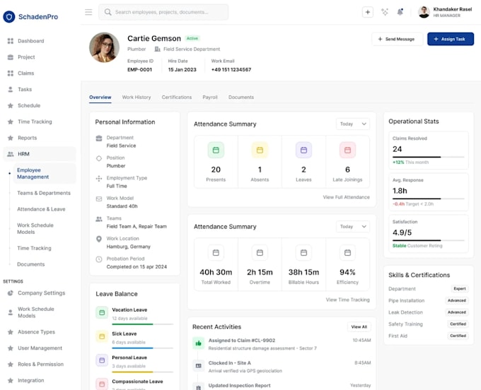The image size is (481, 390).
Task: Click the Reports star icon
Action: tap(11, 138)
